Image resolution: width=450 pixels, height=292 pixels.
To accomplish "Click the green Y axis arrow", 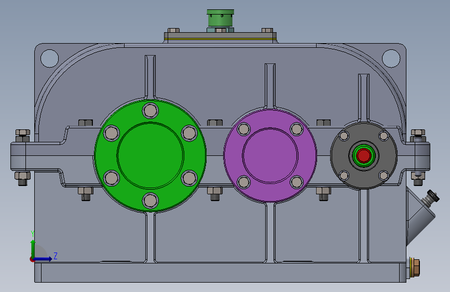I will pos(33,249).
